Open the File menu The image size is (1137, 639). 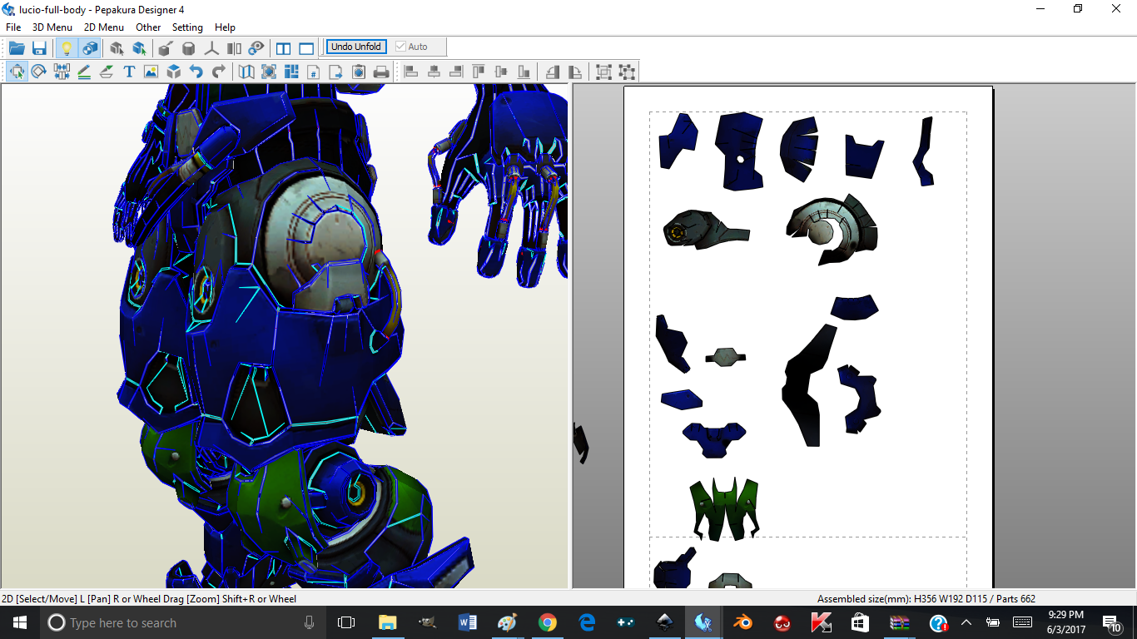pyautogui.click(x=13, y=27)
